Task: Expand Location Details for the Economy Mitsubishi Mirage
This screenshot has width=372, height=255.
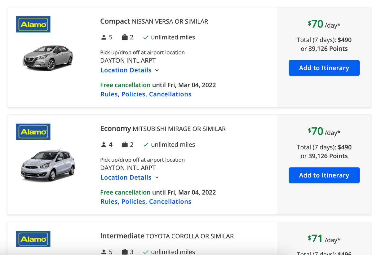Action: click(x=125, y=177)
